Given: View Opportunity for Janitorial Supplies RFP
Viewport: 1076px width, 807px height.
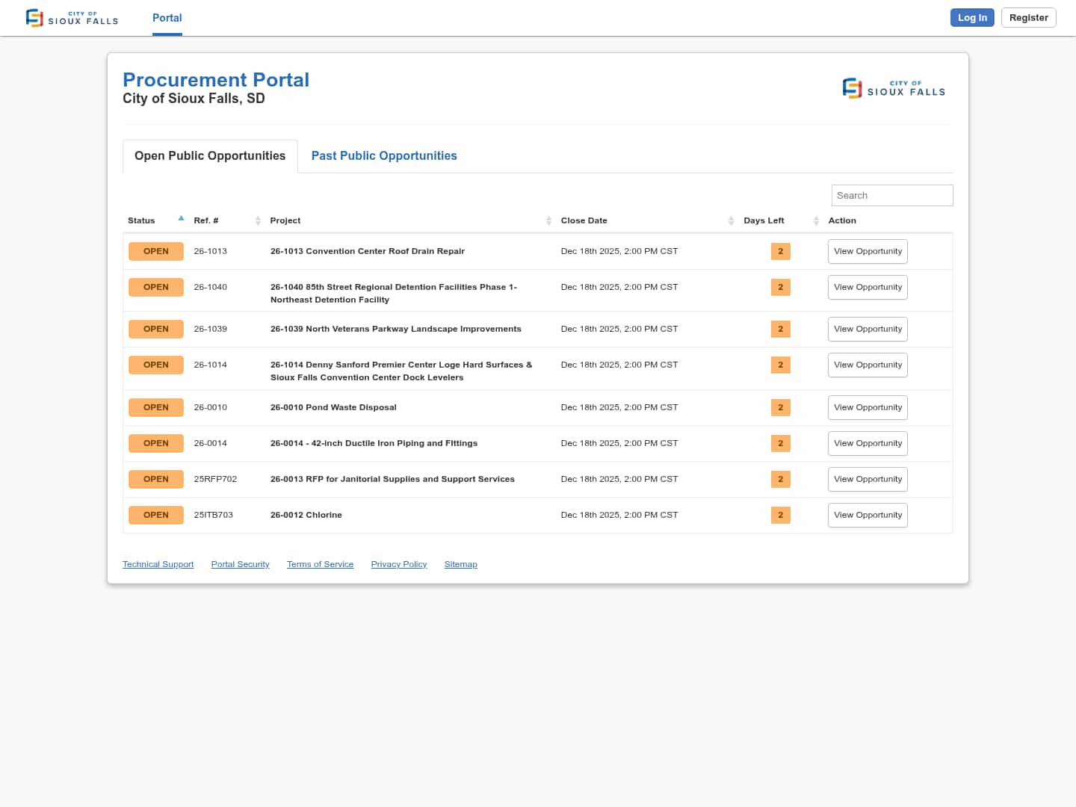Looking at the screenshot, I should 868,479.
